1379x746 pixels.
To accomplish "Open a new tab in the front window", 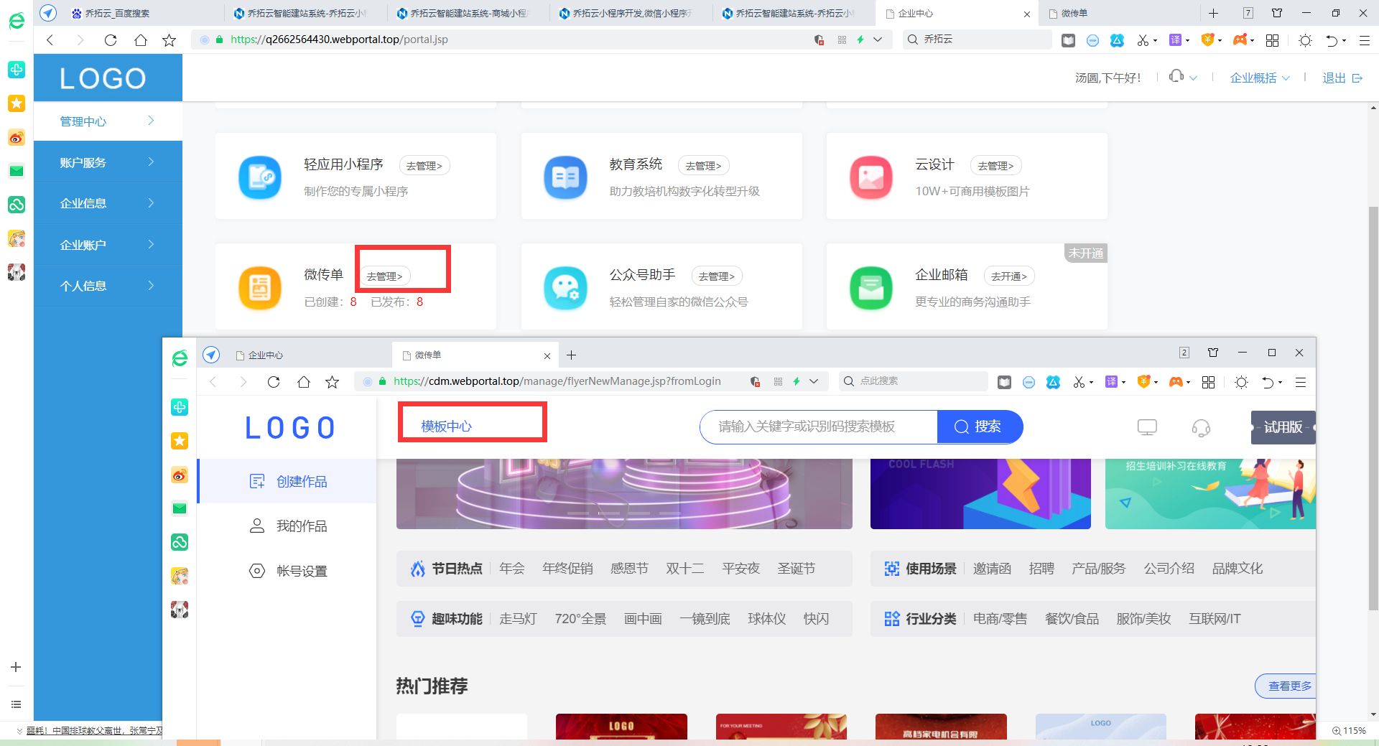I will tap(571, 355).
